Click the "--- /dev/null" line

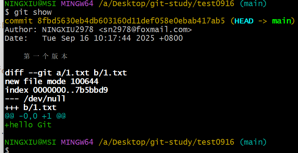pyautogui.click(x=35, y=99)
